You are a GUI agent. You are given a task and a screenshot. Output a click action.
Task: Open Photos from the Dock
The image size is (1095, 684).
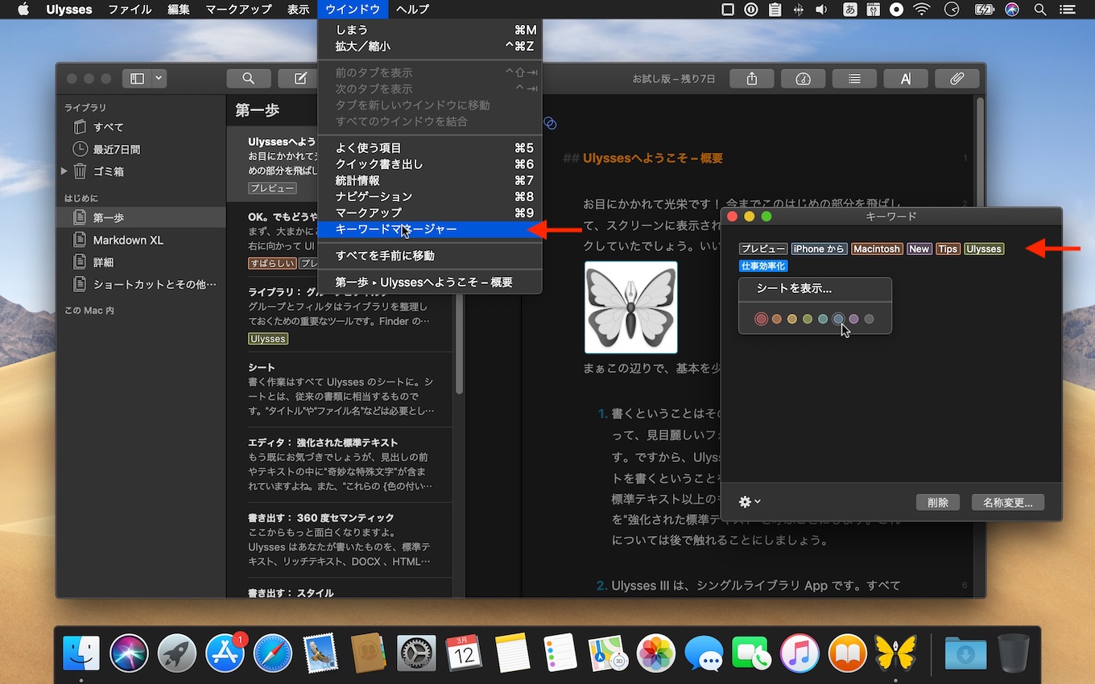655,653
